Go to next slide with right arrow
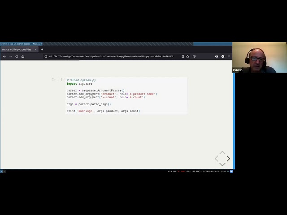Viewport: 287px width, 215px height. pyautogui.click(x=228, y=159)
